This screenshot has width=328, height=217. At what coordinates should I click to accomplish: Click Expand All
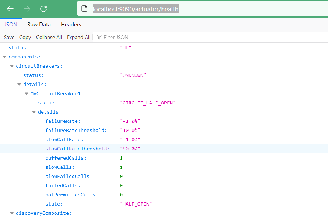(78, 37)
